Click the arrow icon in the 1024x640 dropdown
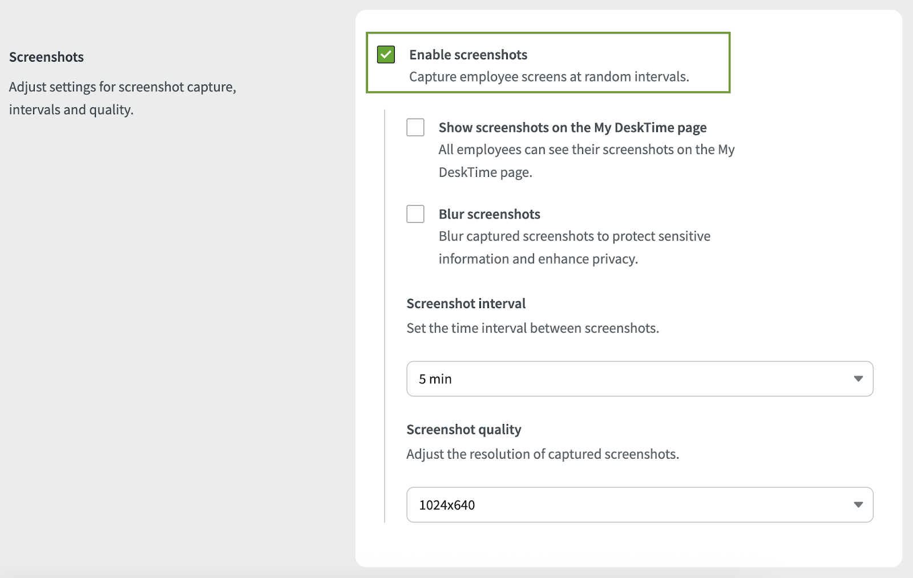This screenshot has height=578, width=913. point(858,505)
